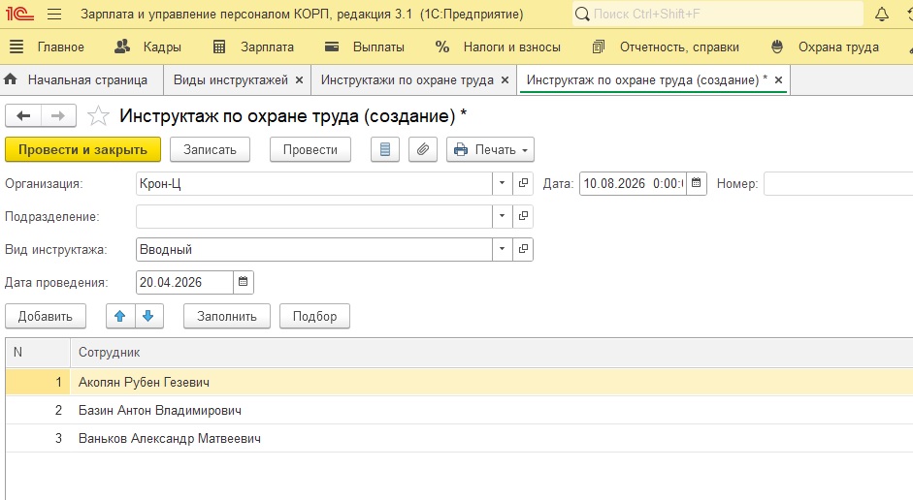Show document movements list icon
This screenshot has width=913, height=500.
coord(385,149)
